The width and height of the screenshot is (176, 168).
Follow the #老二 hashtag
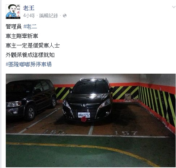30,26
